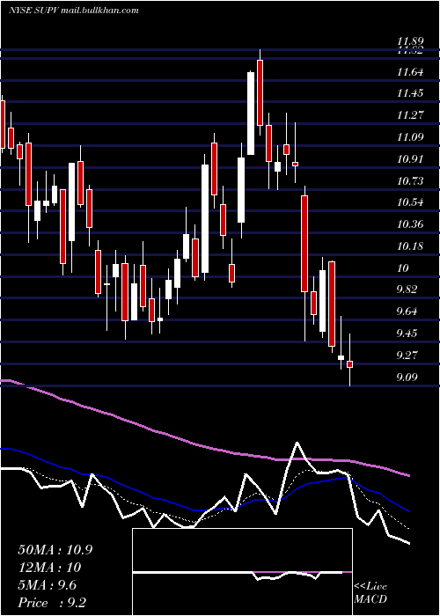Click the NYSE SUPV mail.bullkhan.com watermark
The height and width of the screenshot is (616, 440).
pyautogui.click(x=73, y=11)
